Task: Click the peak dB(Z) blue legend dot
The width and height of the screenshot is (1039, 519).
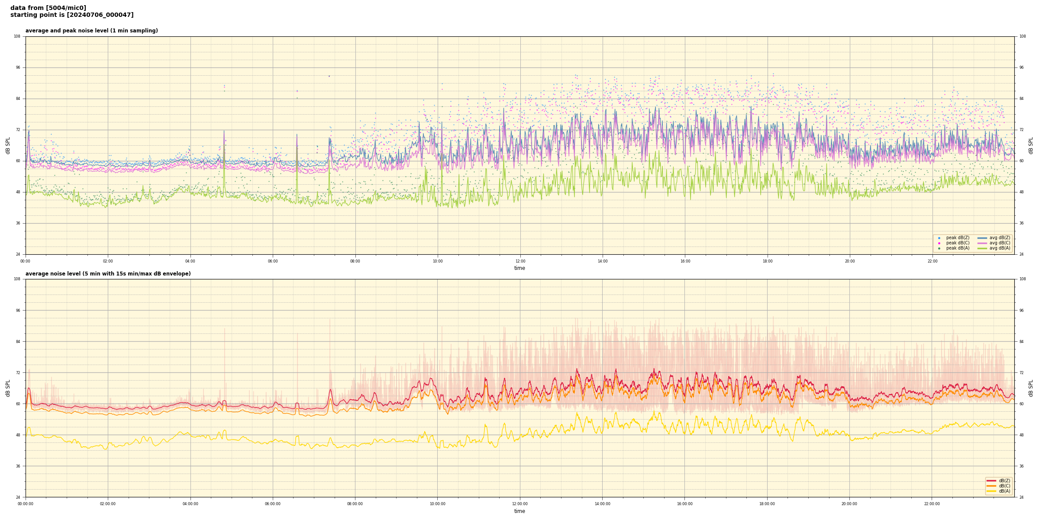Action: pyautogui.click(x=939, y=238)
